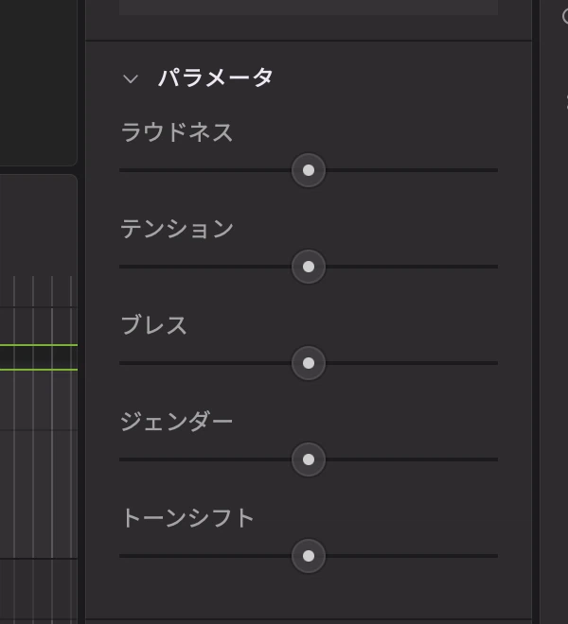Click the テンション slider knob

tap(309, 267)
